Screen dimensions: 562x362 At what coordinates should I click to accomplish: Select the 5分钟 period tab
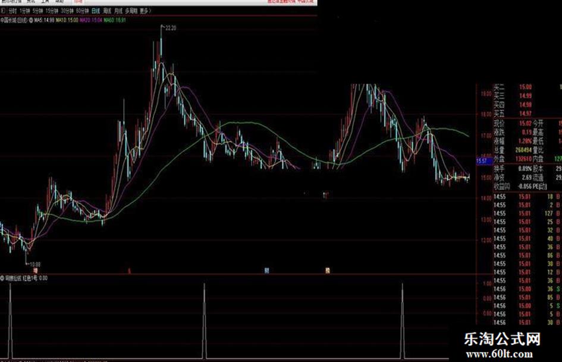coord(37,11)
